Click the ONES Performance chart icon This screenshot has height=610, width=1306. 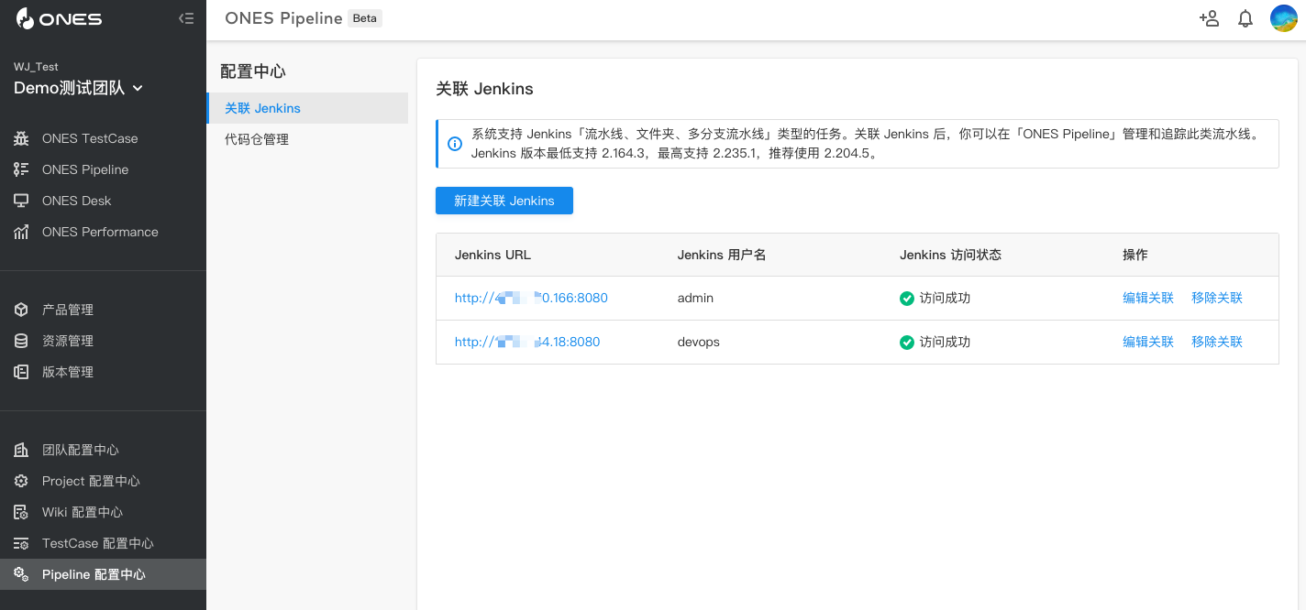point(21,232)
